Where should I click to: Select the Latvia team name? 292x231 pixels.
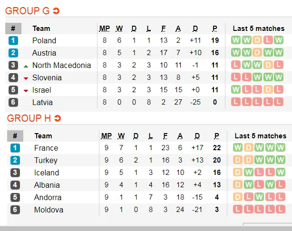tap(42, 102)
